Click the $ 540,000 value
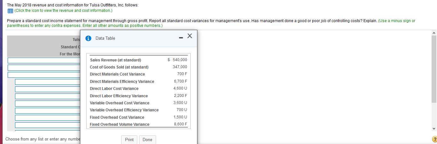This screenshot has height=144, width=437. click(177, 60)
